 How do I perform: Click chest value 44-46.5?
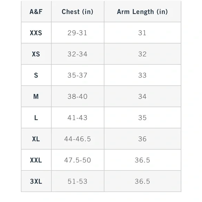77,139
